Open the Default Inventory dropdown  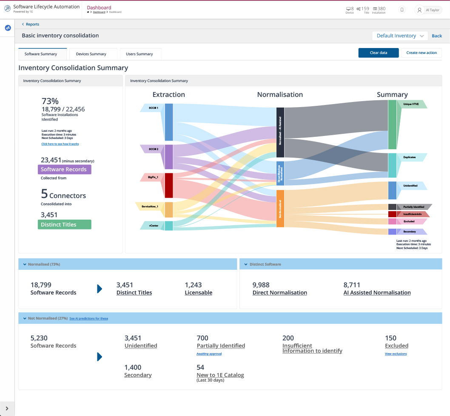coord(400,36)
